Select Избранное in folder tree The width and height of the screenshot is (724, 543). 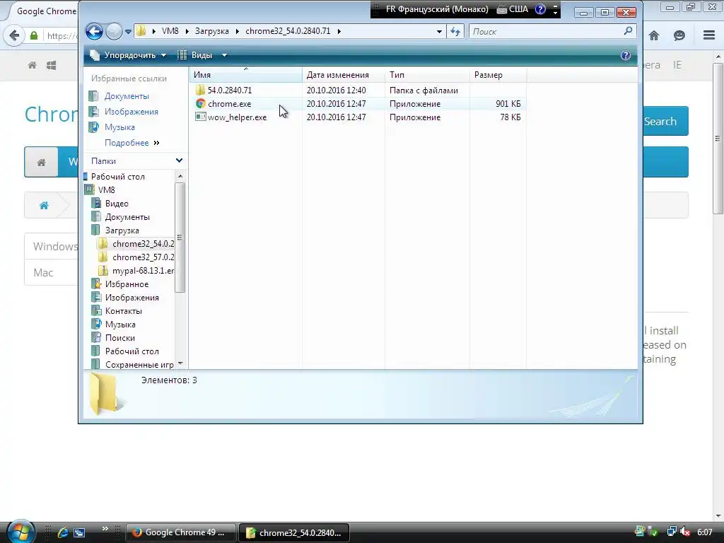tap(127, 284)
